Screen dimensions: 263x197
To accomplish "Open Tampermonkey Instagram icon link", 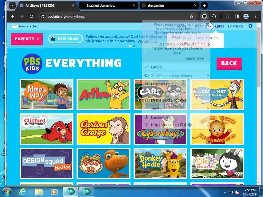I will point(190,125).
